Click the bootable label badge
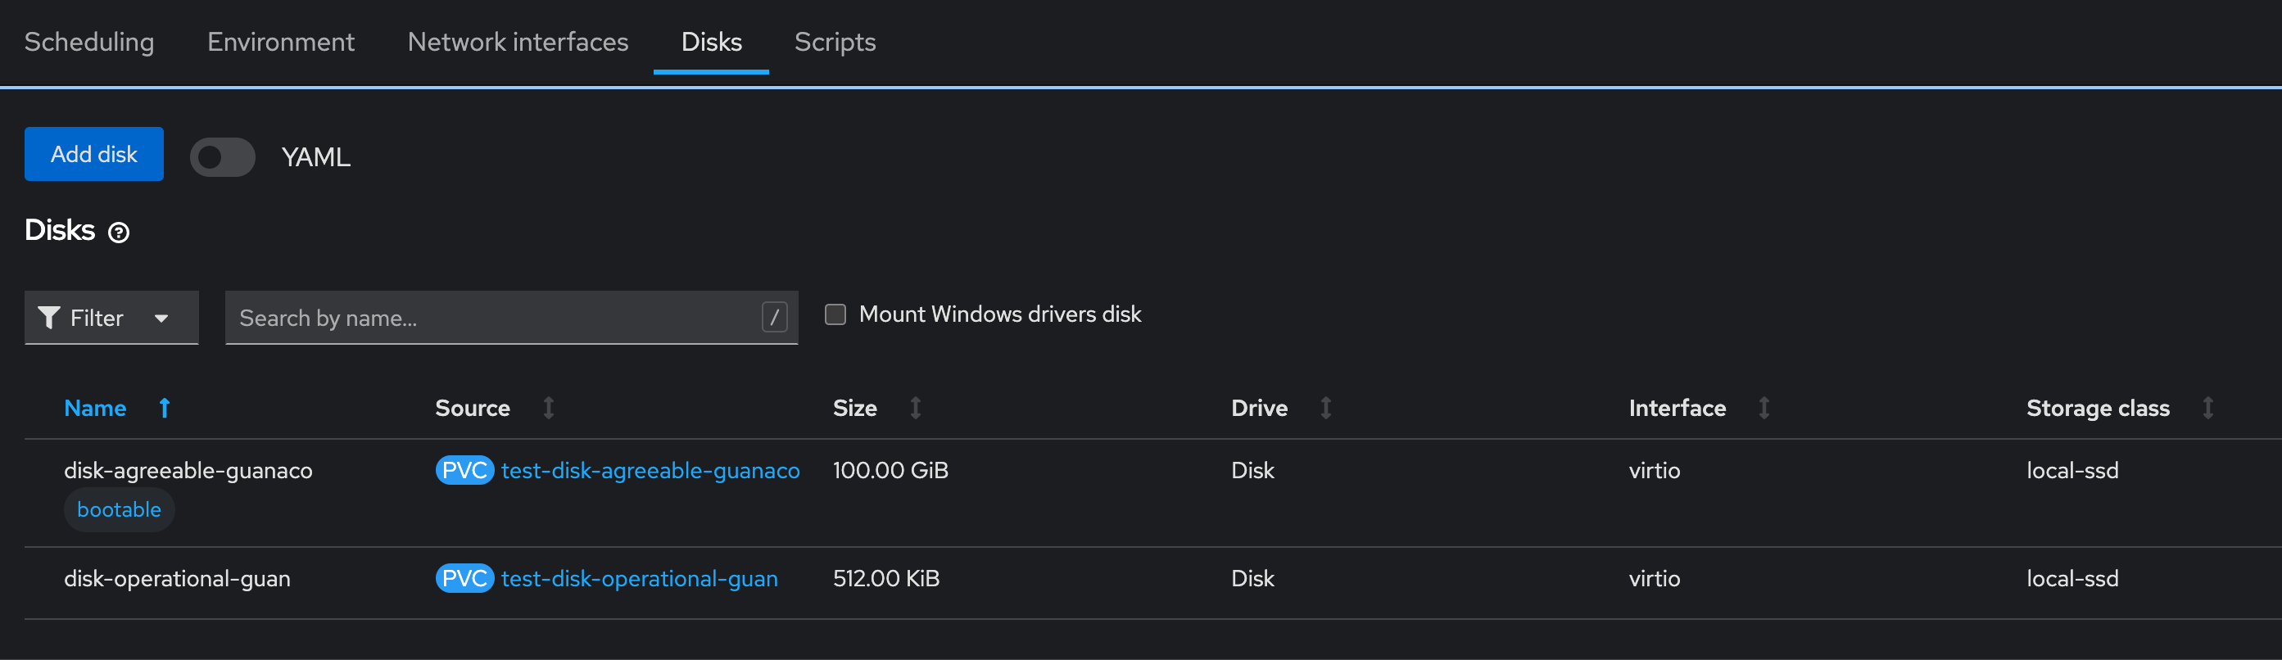Image resolution: width=2282 pixels, height=660 pixels. [119, 509]
